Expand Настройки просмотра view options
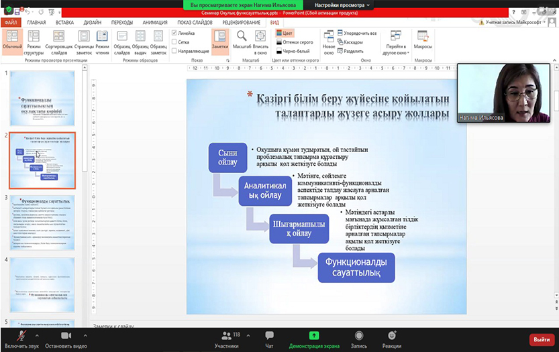This screenshot has height=352, width=559. point(338,5)
